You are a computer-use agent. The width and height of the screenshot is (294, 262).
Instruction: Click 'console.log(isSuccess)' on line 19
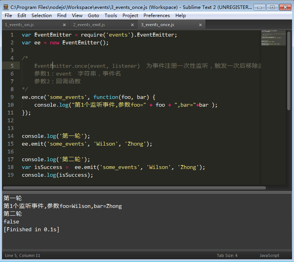pos(58,175)
